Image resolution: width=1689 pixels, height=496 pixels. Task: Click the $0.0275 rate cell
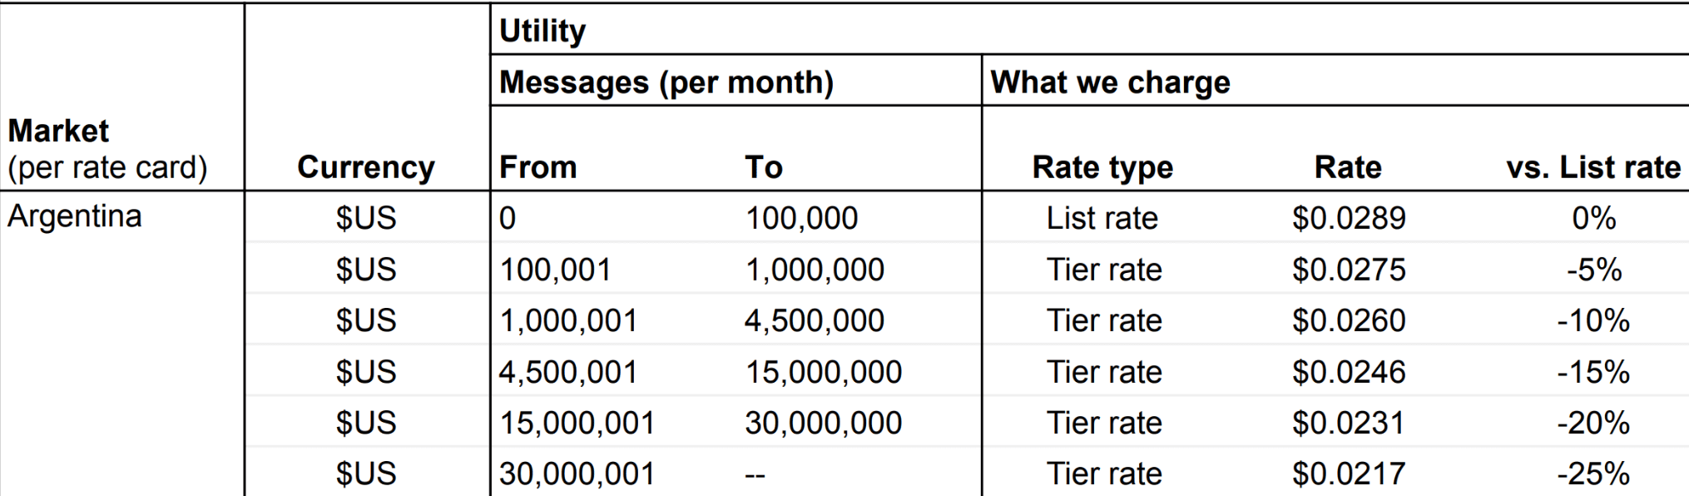pos(1349,270)
